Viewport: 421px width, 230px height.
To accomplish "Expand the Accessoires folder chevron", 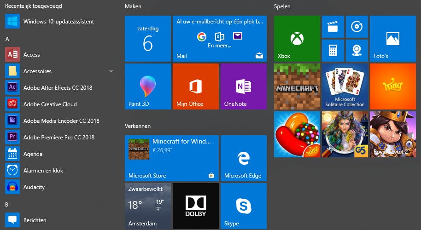I will click(111, 71).
